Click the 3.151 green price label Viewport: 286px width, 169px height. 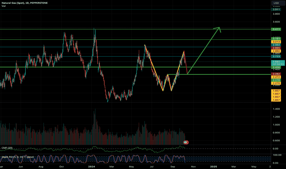point(276,38)
